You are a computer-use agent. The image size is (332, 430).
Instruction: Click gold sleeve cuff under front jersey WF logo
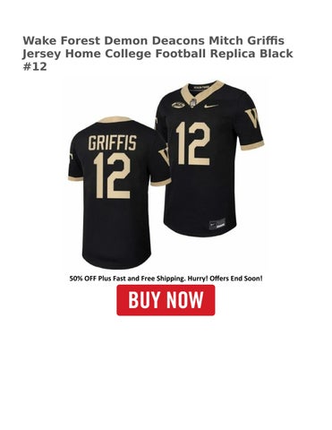click(x=252, y=145)
